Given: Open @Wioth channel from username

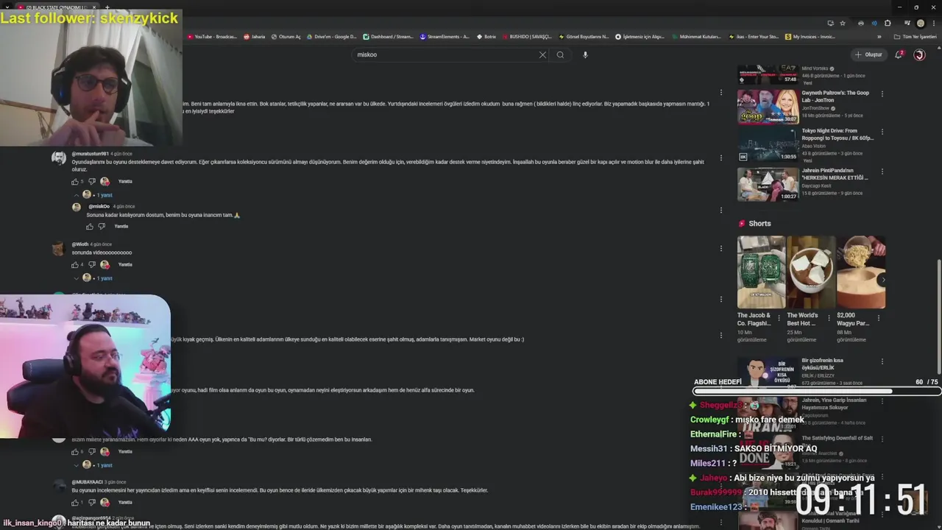Looking at the screenshot, I should click(79, 244).
